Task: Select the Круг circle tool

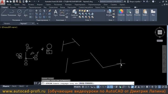Action: coord(19,13)
